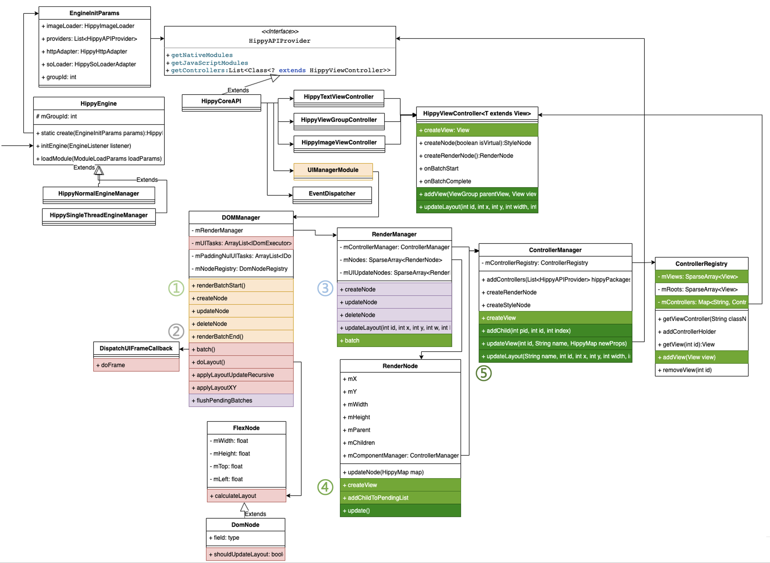Screen dimensions: 770x563
Task: Select the addChildToPendingList method
Action: (x=400, y=498)
